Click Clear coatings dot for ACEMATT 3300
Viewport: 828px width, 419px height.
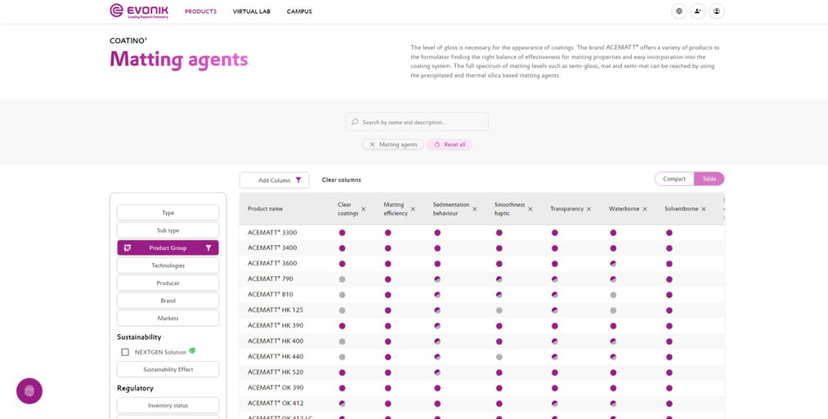(x=342, y=233)
